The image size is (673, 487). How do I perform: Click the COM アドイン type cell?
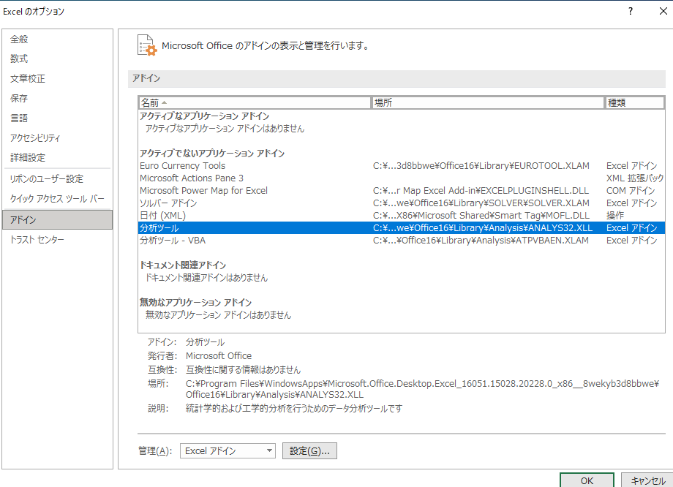pos(631,191)
